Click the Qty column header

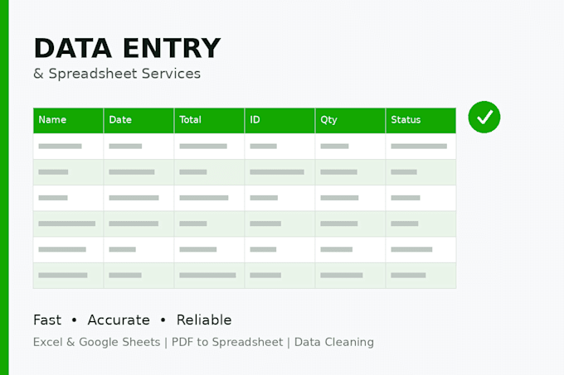350,120
